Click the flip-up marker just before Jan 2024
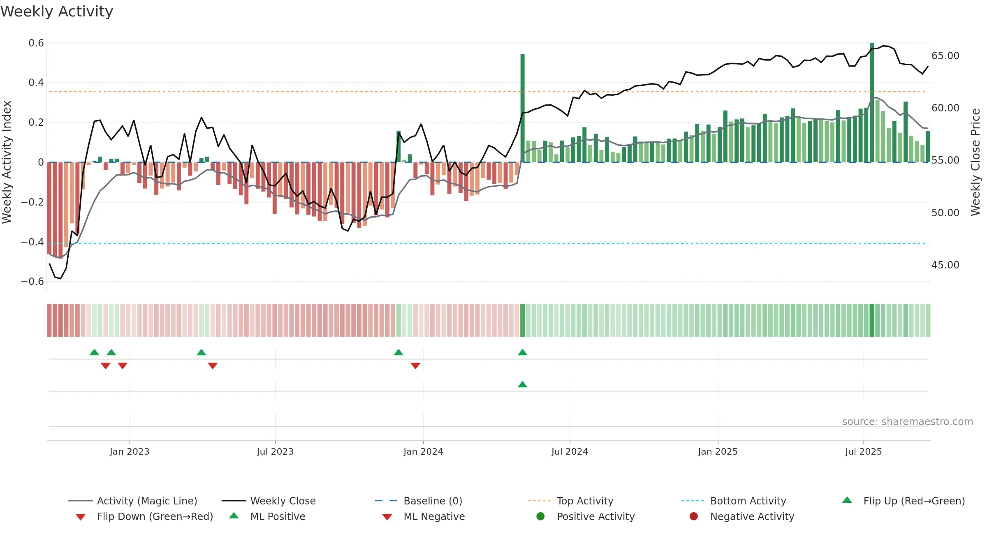987x555 pixels. coord(399,352)
